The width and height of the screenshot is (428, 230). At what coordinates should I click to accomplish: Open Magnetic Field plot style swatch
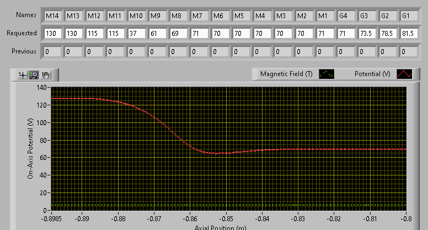(x=327, y=74)
